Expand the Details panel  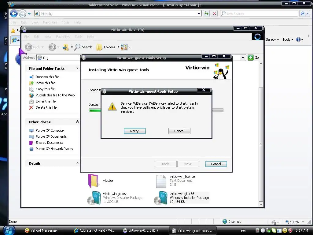pyautogui.click(x=77, y=163)
